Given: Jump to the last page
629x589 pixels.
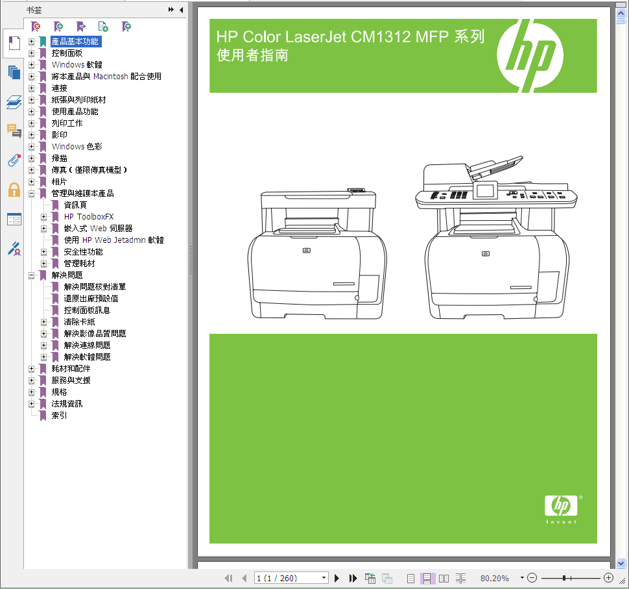Looking at the screenshot, I should point(353,578).
